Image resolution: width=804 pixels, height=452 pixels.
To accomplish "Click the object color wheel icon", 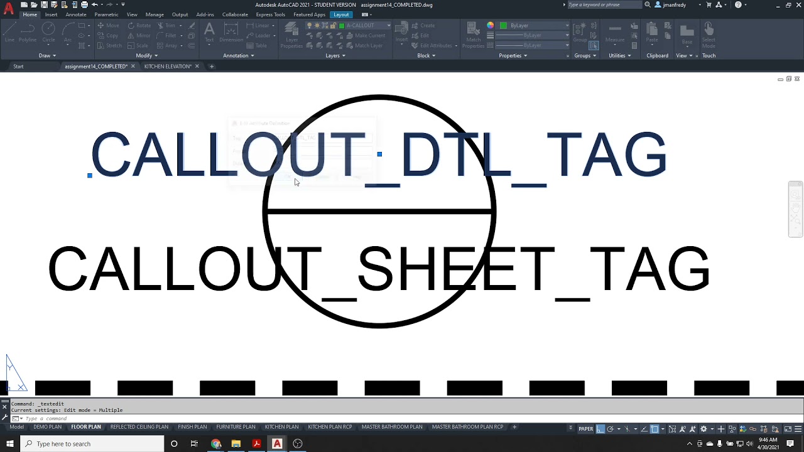I will pos(491,26).
